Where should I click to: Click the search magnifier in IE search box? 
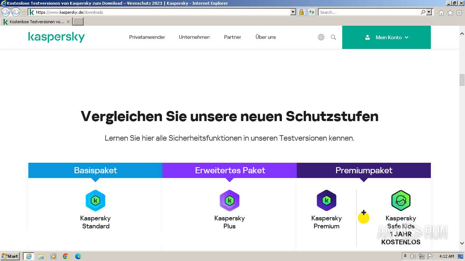tap(423, 12)
